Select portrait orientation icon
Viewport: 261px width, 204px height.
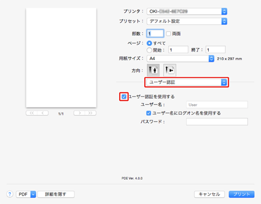pyautogui.click(x=153, y=70)
